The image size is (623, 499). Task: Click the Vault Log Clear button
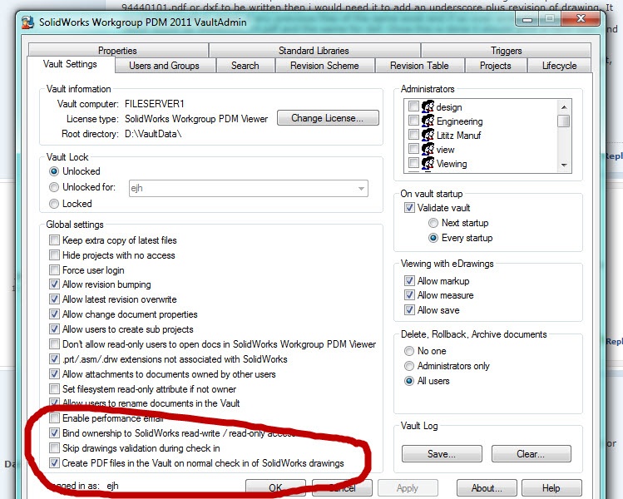[532, 454]
